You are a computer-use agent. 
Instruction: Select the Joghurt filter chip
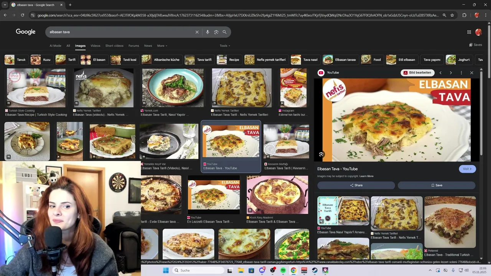[x=458, y=60]
